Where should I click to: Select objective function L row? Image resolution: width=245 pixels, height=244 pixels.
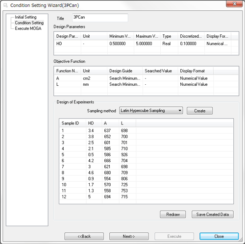pos(146,84)
